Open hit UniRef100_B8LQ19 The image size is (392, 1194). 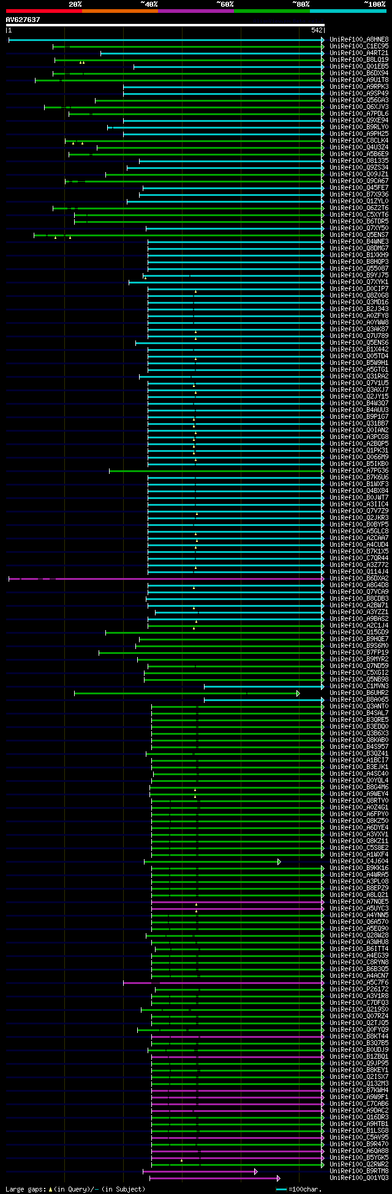click(359, 59)
